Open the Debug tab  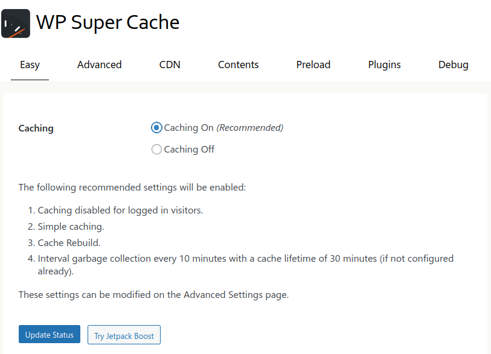point(453,65)
